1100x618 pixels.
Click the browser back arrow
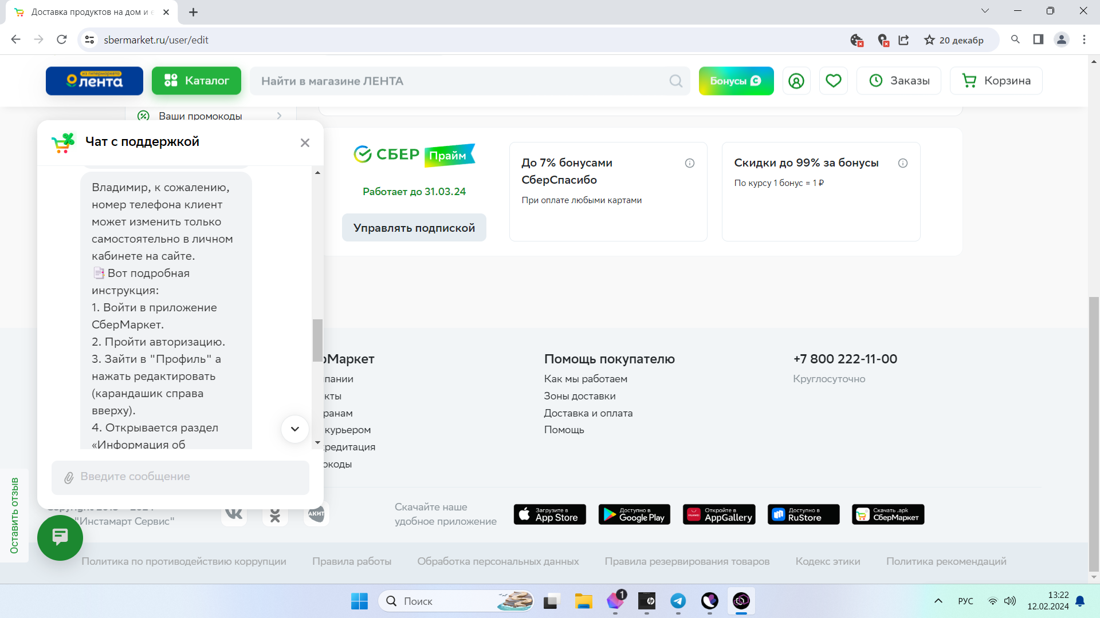point(16,39)
